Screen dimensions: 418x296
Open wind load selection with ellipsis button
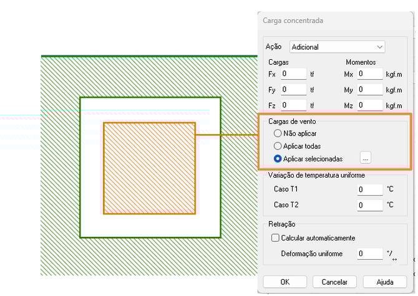tap(365, 158)
